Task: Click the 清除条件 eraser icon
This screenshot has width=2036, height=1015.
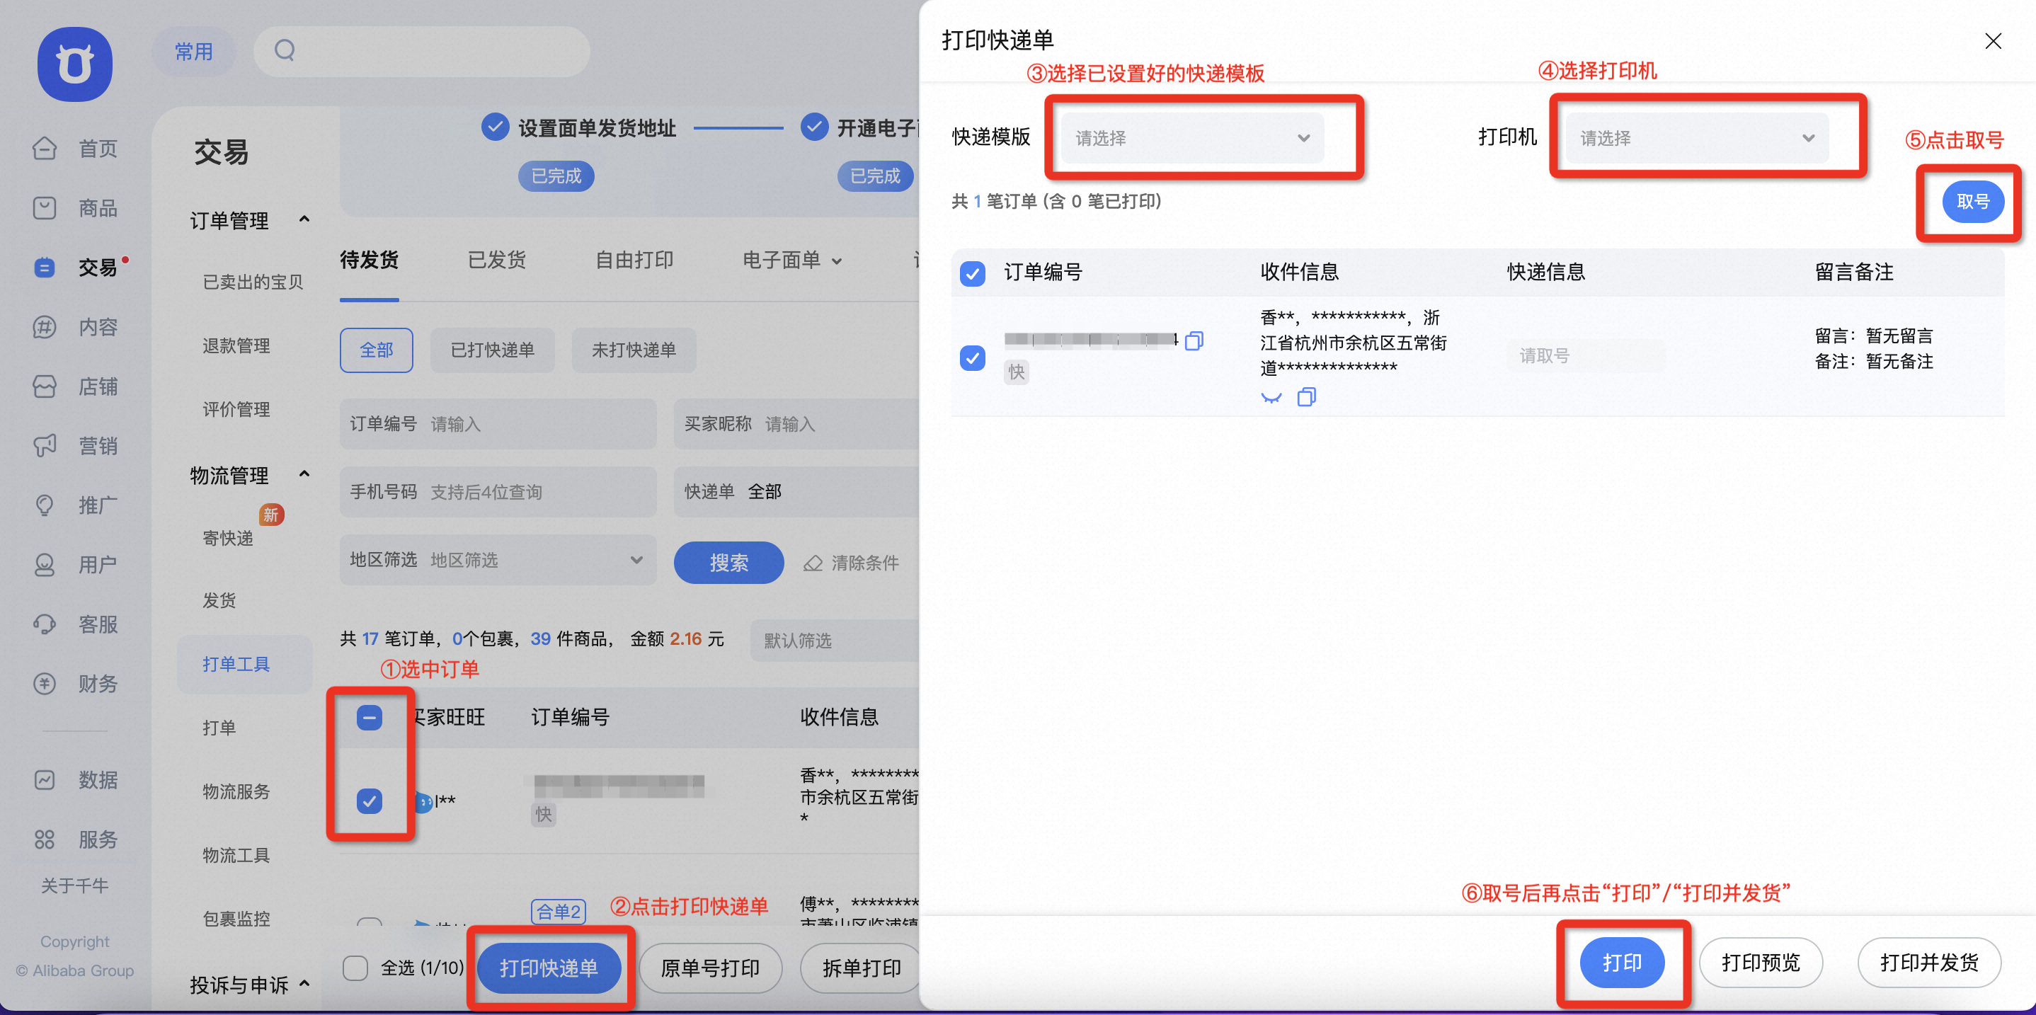Action: click(813, 563)
